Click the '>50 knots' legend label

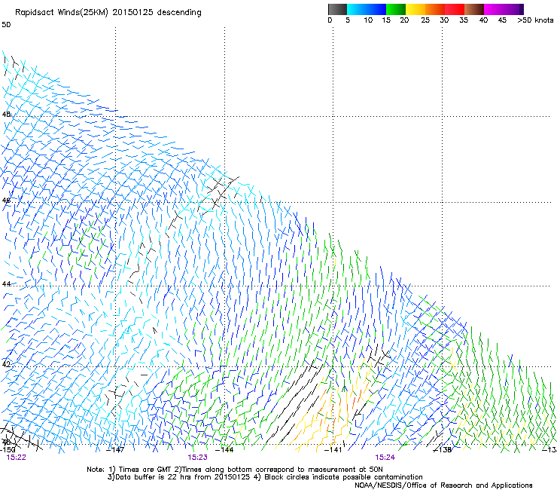535,20
